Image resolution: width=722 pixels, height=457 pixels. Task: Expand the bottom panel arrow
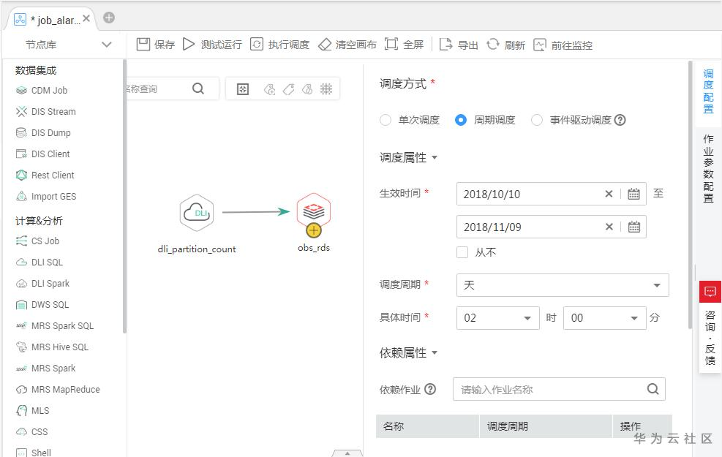(347, 453)
